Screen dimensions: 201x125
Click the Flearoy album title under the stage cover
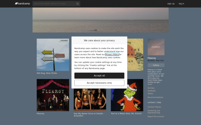41,114
